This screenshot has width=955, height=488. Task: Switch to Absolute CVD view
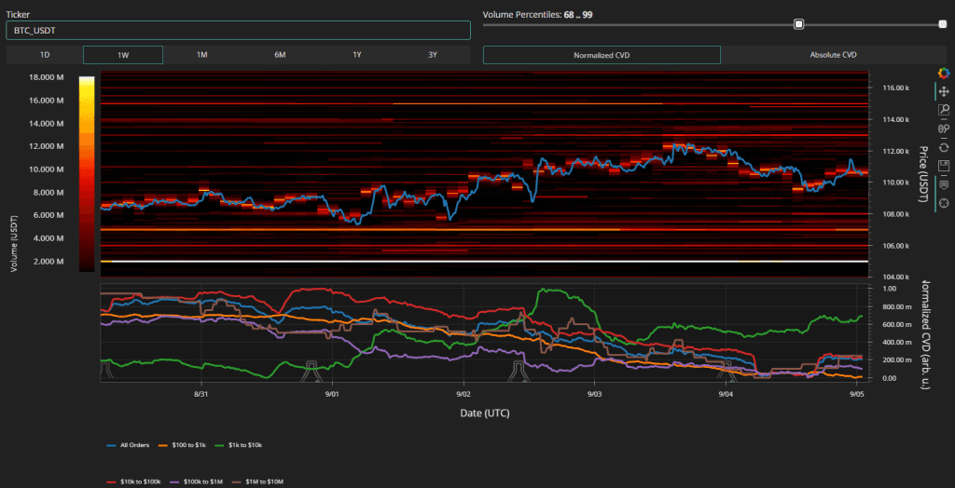coord(836,55)
